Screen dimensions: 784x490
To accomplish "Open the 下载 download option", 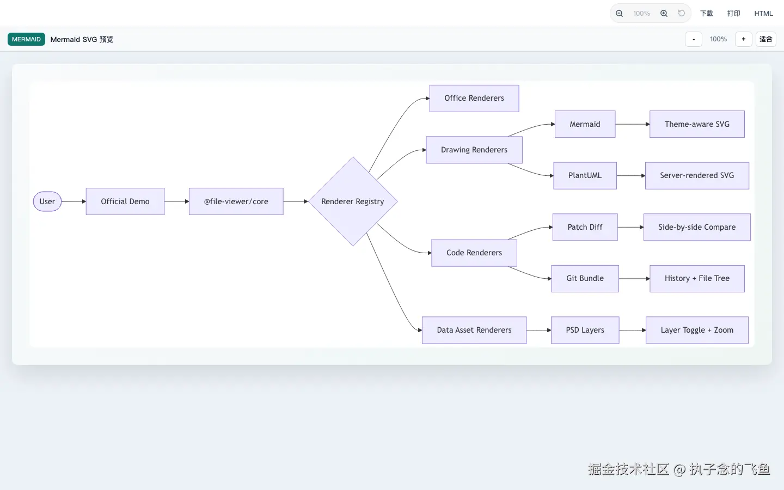I will point(707,14).
